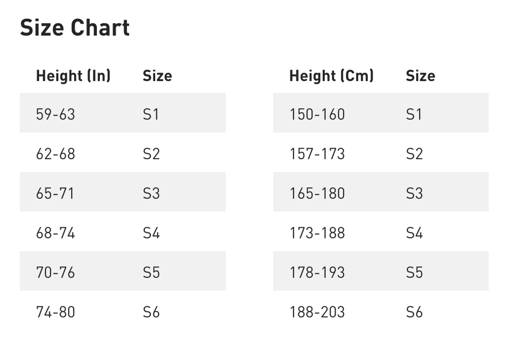
Task: Click the 178-193 cm height cell
Action: point(317,272)
